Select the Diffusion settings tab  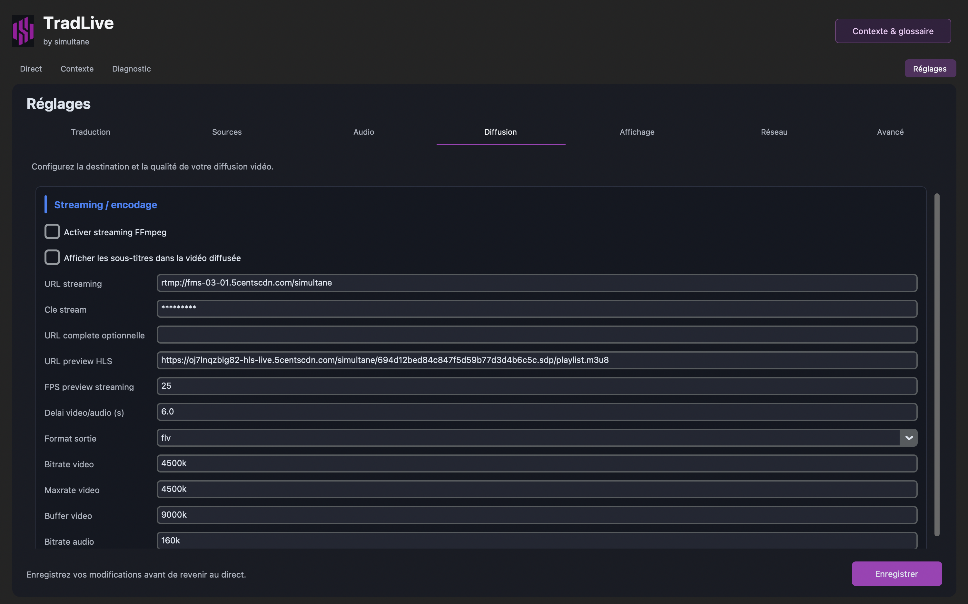coord(500,132)
